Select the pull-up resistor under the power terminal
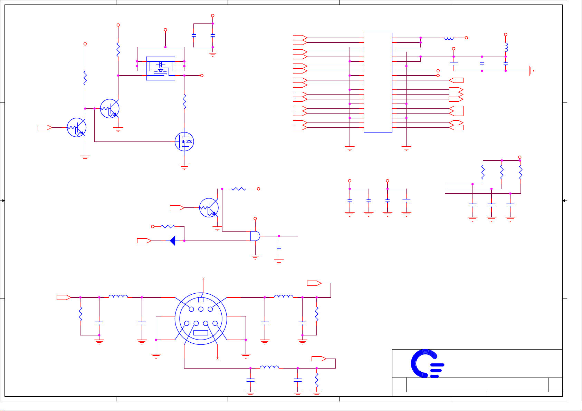 tap(521, 172)
